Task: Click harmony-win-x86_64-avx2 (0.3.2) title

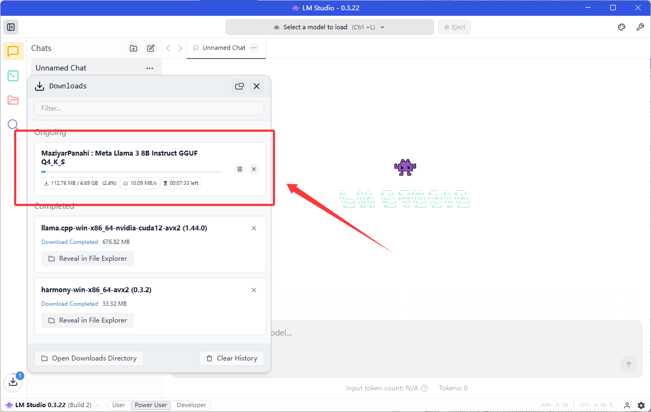Action: coord(97,290)
